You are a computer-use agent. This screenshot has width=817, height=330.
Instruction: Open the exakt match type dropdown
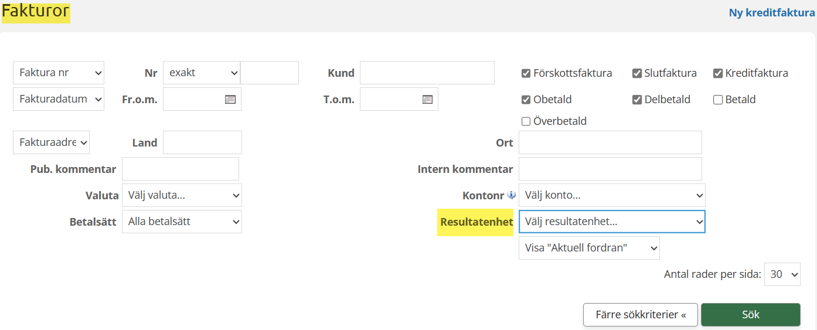(202, 73)
